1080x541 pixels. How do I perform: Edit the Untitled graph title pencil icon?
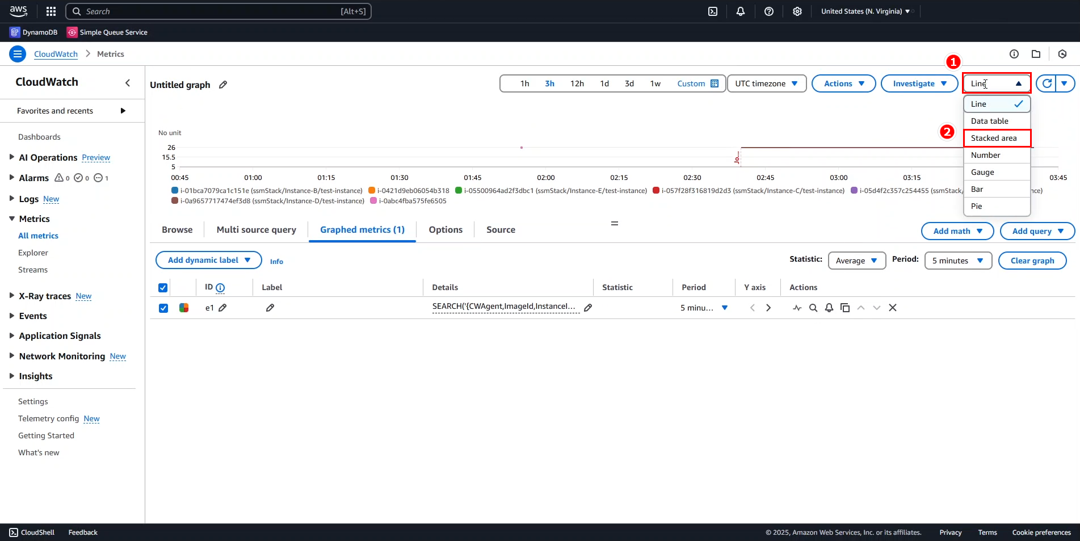click(222, 85)
